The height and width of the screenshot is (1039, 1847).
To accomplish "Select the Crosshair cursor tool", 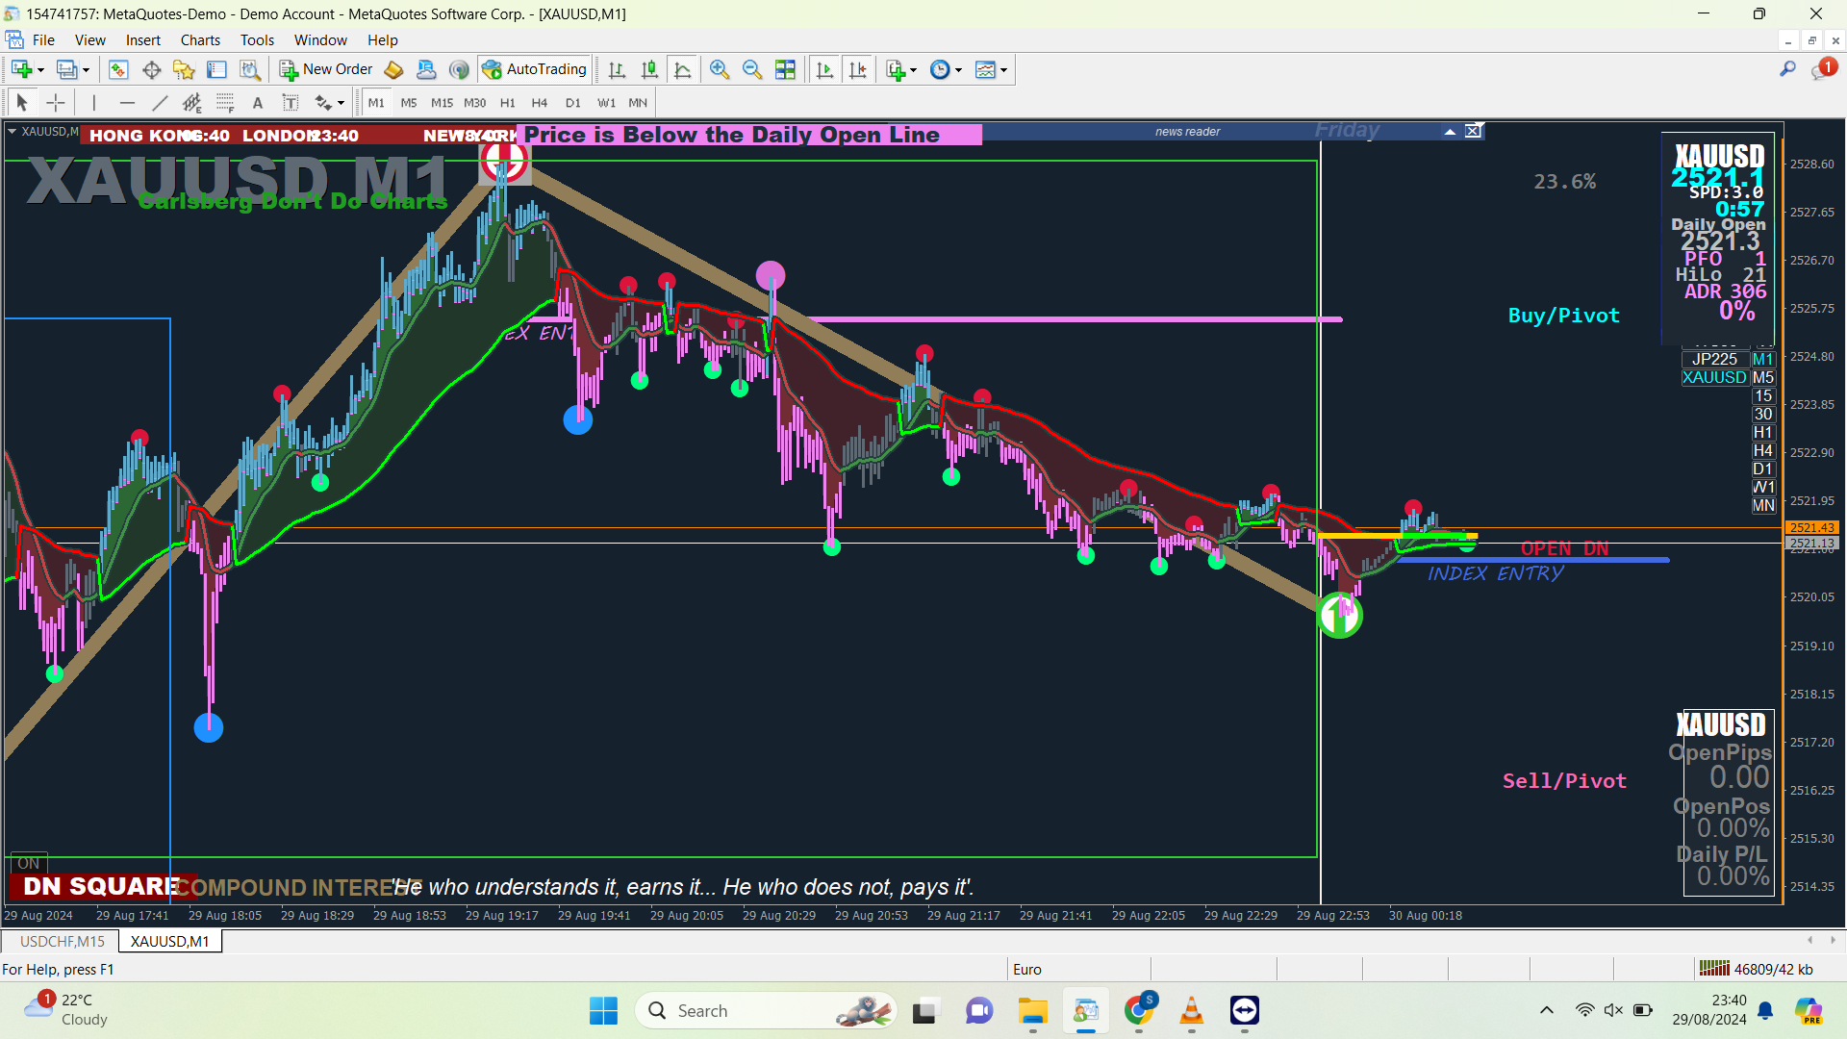I will 56,103.
